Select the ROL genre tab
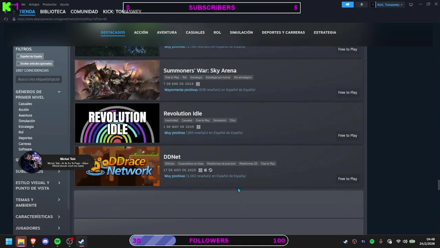 (217, 32)
